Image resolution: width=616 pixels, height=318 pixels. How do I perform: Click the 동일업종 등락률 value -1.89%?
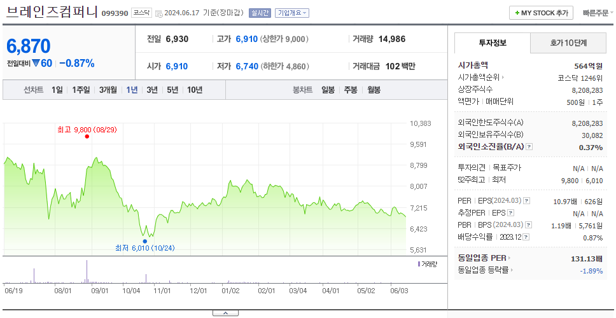click(591, 270)
